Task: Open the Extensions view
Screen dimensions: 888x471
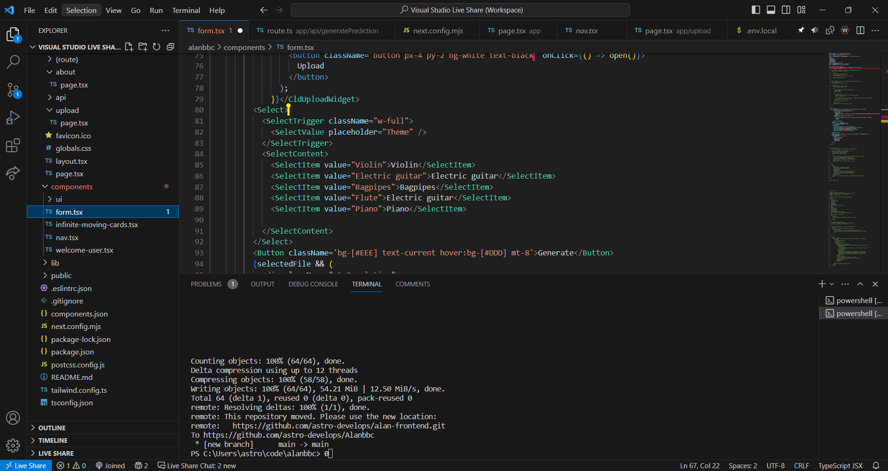Action: coord(13,145)
